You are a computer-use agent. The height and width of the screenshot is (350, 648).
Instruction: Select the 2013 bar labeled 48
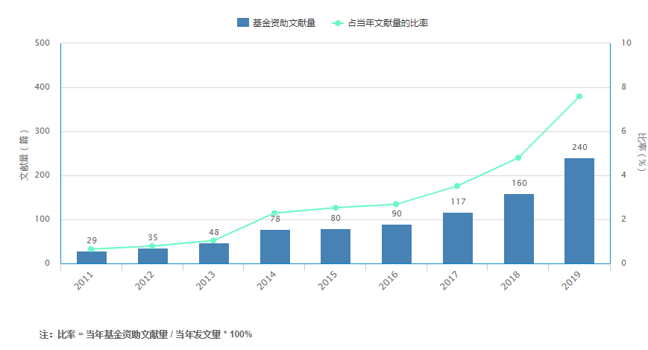coord(214,253)
